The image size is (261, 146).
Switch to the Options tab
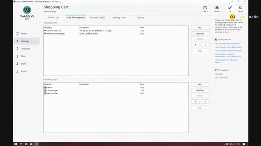coord(140,17)
